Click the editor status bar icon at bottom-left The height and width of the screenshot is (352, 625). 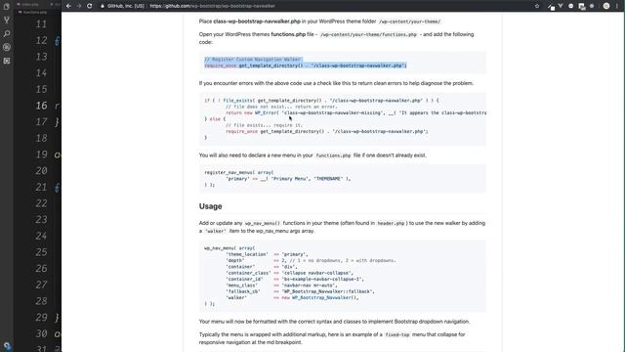(7, 346)
